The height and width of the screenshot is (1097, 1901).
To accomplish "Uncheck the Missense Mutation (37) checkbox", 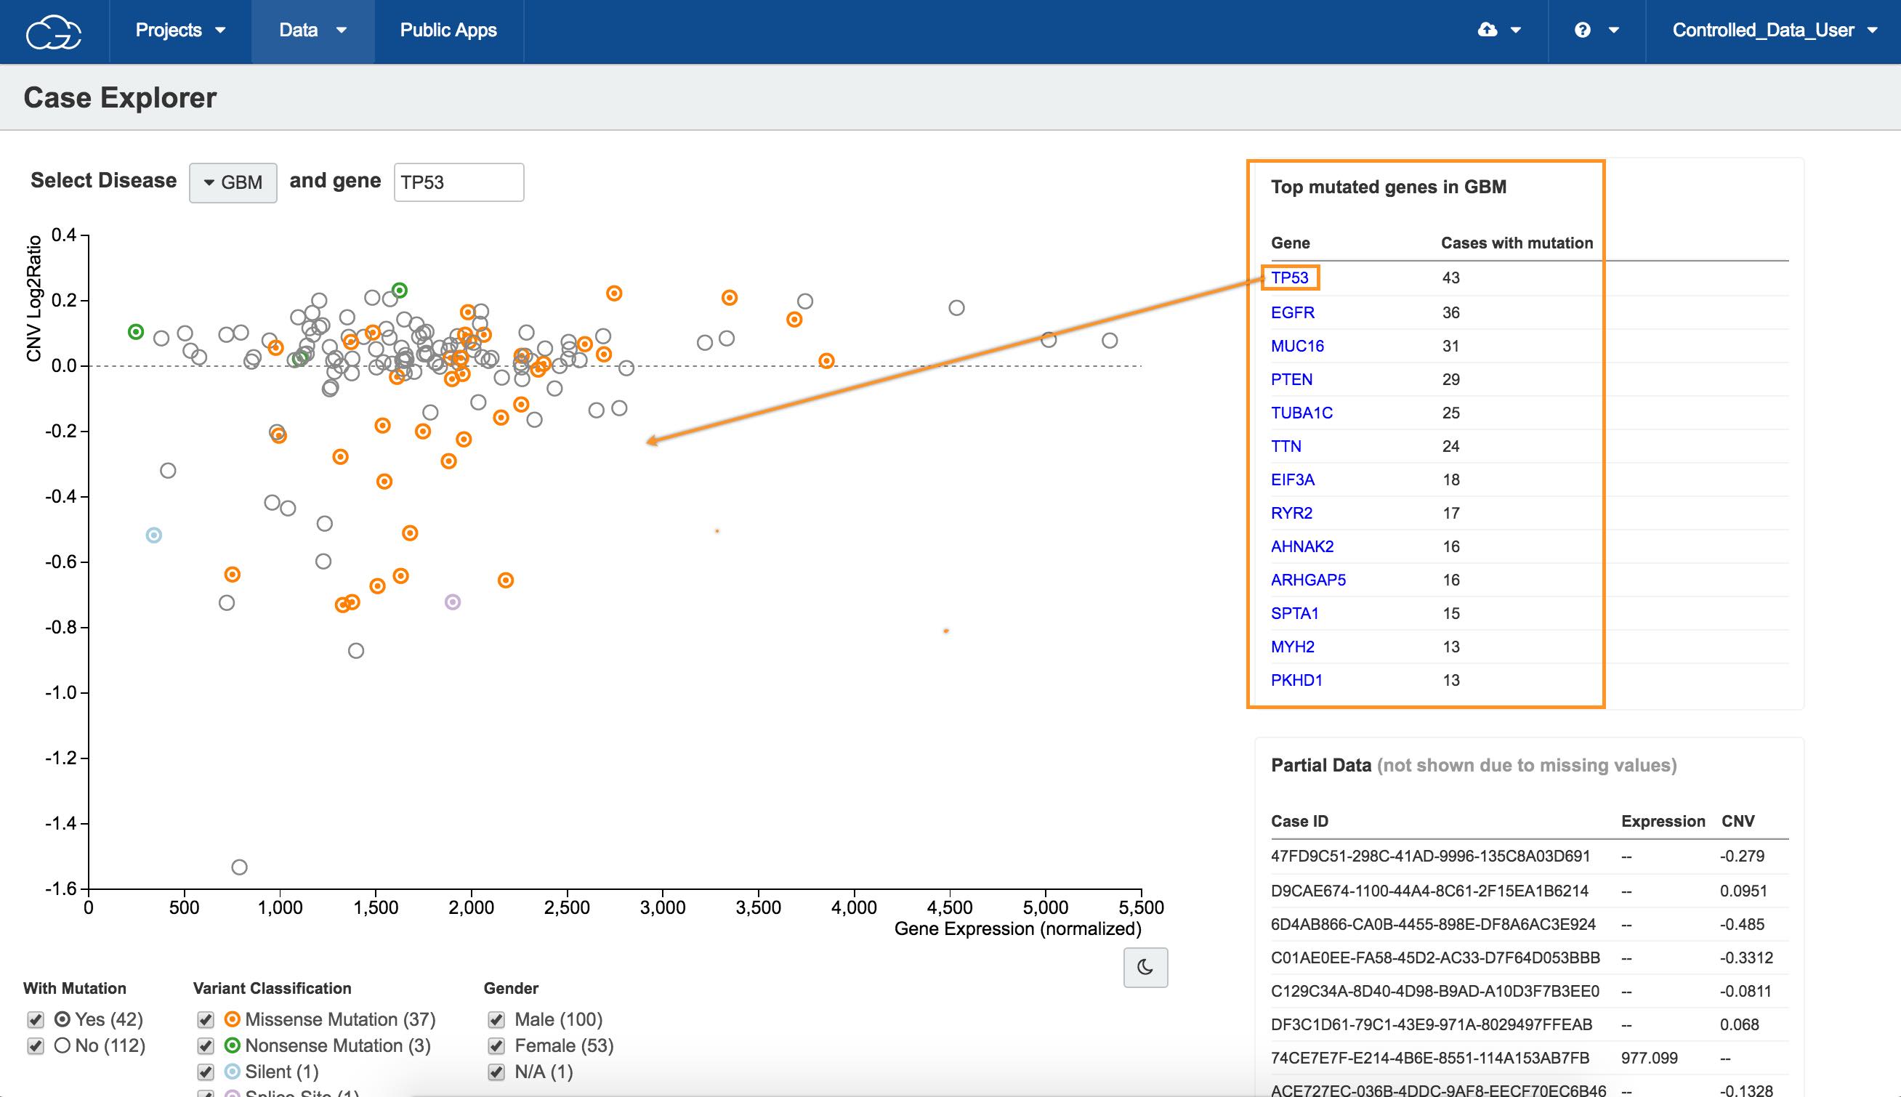I will (x=205, y=1019).
